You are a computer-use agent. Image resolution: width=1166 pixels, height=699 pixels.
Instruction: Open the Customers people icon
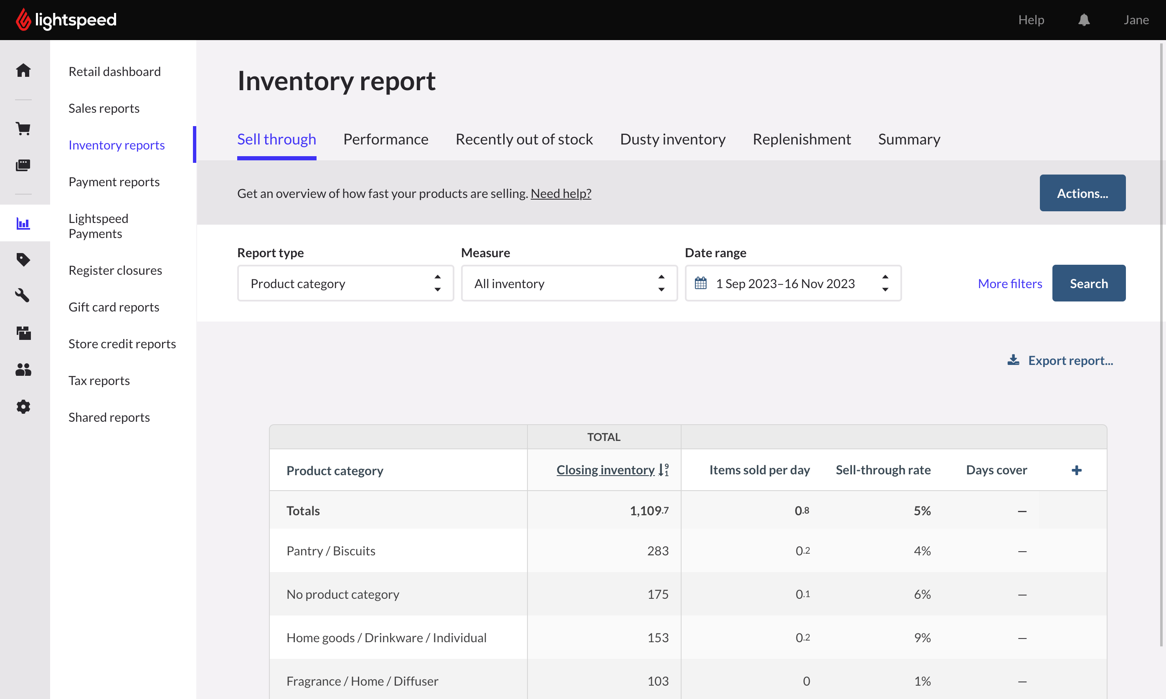click(x=23, y=370)
